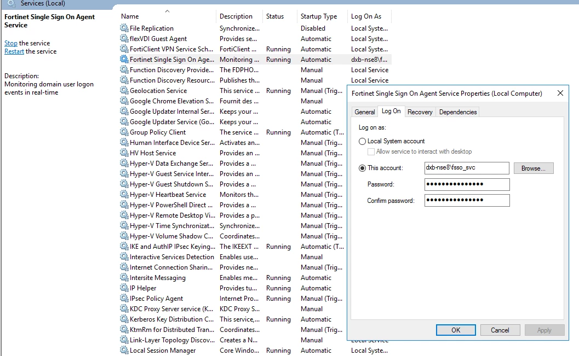
Task: Click the Hyper-V PowerShell Direct gear icon
Action: tap(124, 205)
